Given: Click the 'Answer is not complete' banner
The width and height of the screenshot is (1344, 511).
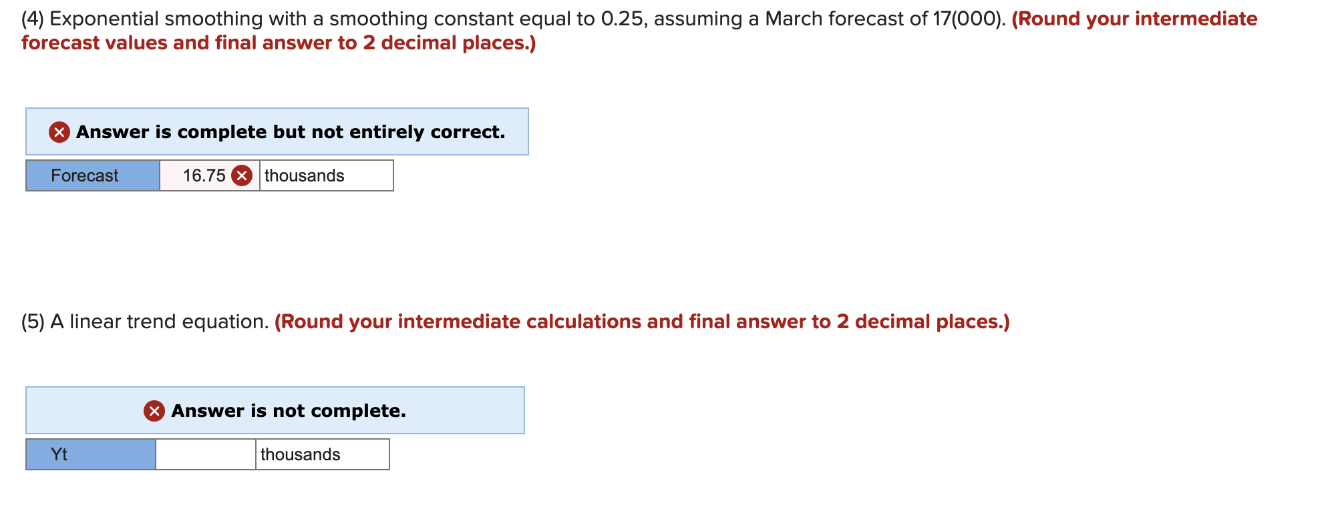Looking at the screenshot, I should point(274,411).
